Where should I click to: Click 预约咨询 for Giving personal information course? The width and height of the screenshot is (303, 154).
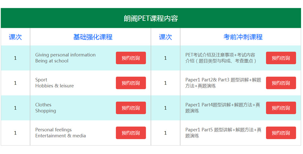click(x=131, y=58)
